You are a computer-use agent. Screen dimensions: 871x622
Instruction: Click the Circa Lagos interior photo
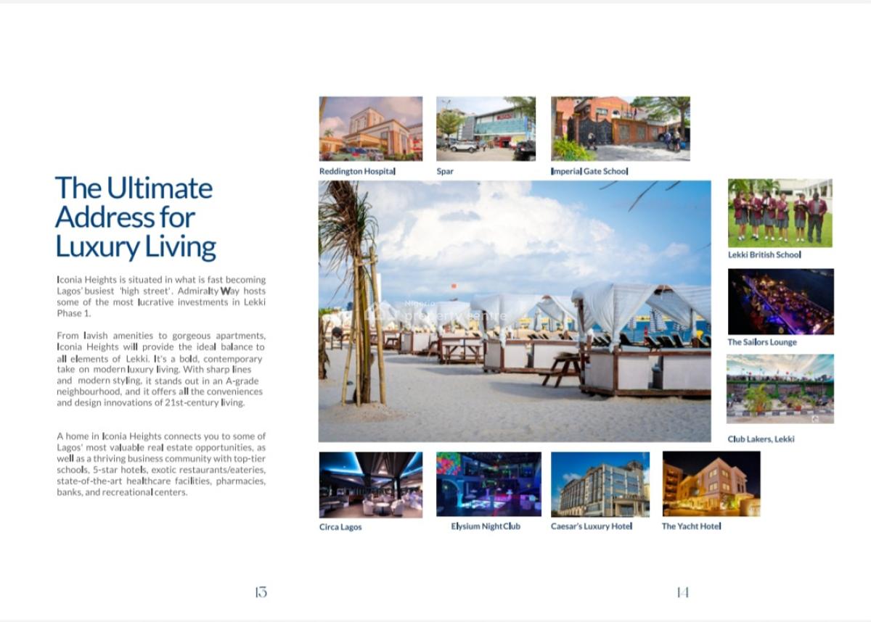371,484
